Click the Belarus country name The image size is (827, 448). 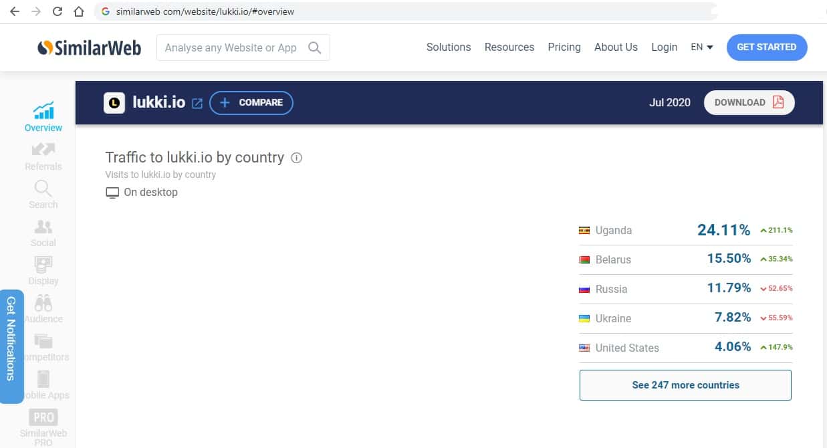613,259
